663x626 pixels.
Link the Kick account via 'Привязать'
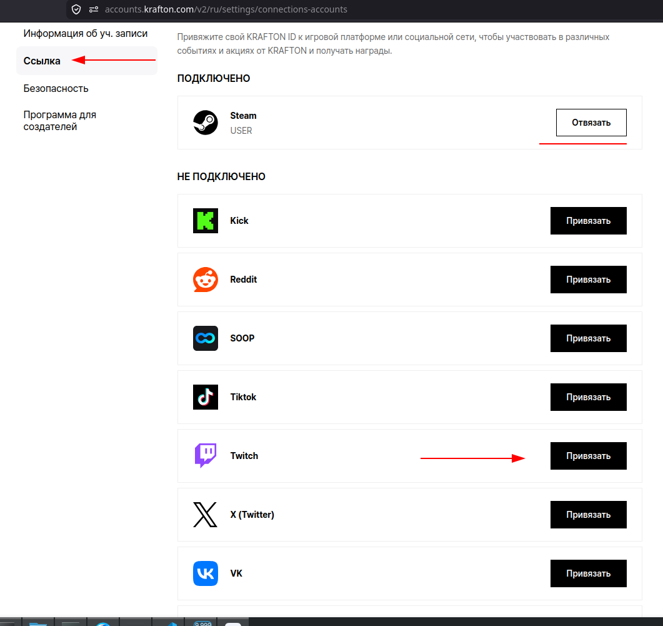coord(589,221)
